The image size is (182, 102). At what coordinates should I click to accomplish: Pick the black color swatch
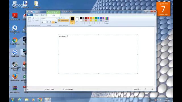pos(81,18)
